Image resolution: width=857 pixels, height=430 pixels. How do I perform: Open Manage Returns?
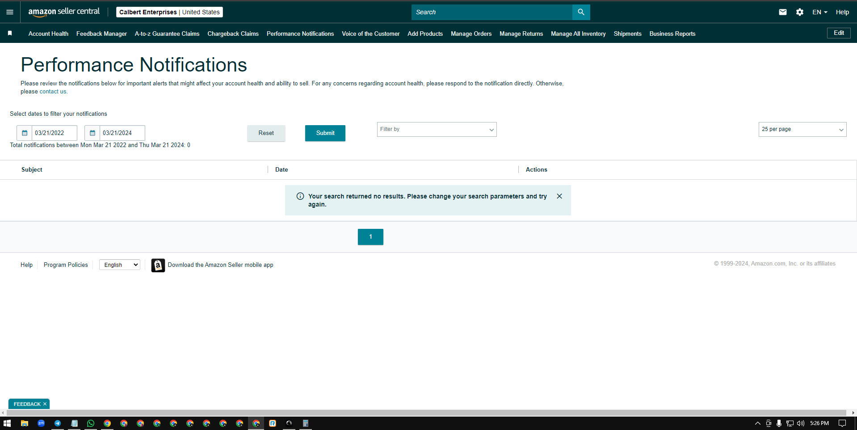(521, 34)
